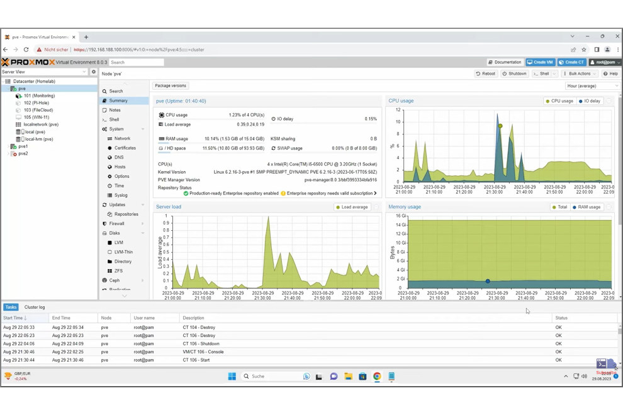Expand Shell button dropdown arrow
Viewport: 623px width, 415px height.
pyautogui.click(x=554, y=74)
